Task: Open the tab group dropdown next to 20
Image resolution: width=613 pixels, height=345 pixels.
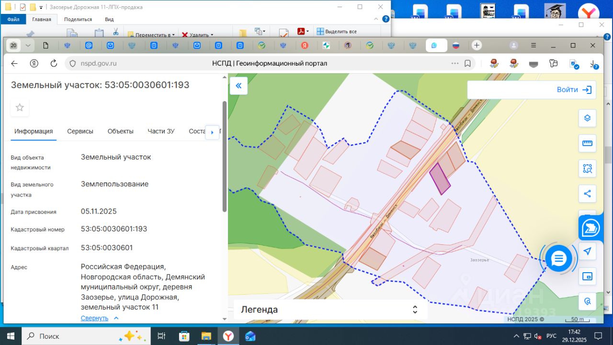Action: pyautogui.click(x=28, y=46)
